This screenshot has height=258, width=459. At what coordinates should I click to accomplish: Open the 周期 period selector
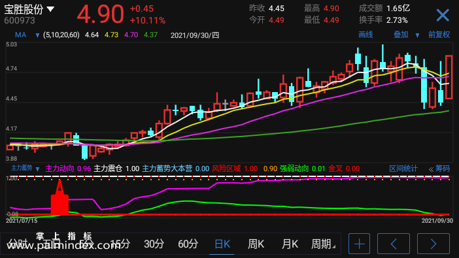pyautogui.click(x=323, y=244)
